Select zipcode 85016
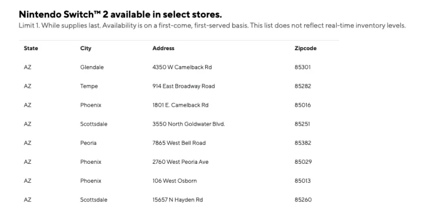 pos(302,105)
